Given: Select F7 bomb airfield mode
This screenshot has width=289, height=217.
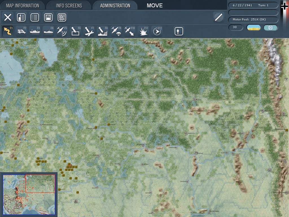Looking at the screenshot, I should [89, 31].
